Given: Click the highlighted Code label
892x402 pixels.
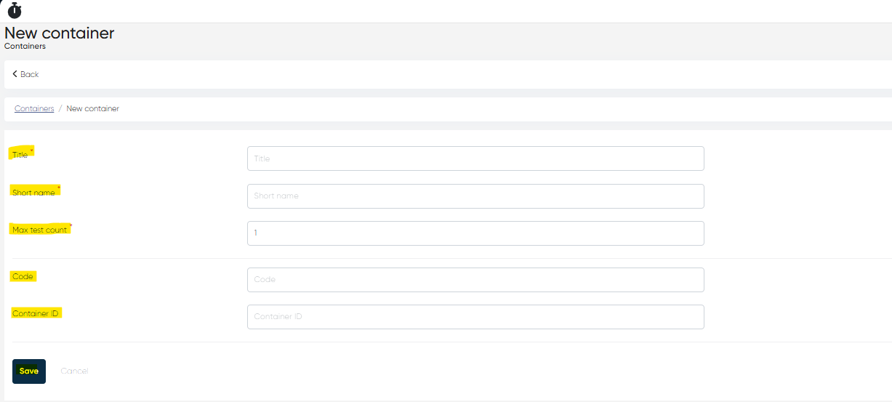Looking at the screenshot, I should pos(23,276).
